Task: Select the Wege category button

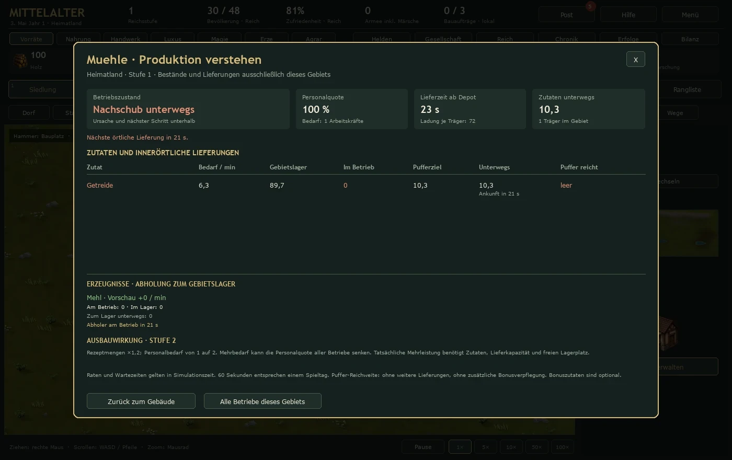Action: tap(675, 113)
